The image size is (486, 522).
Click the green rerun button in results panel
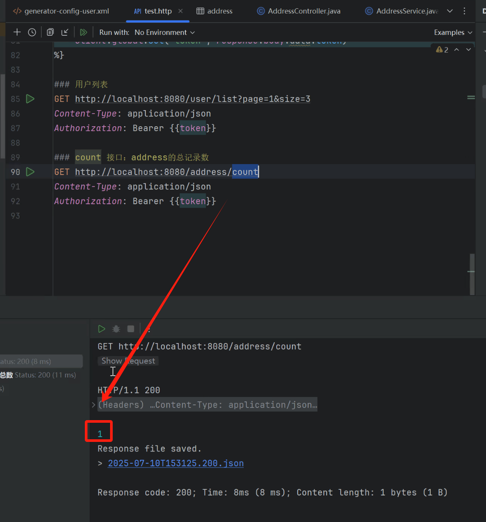click(101, 329)
